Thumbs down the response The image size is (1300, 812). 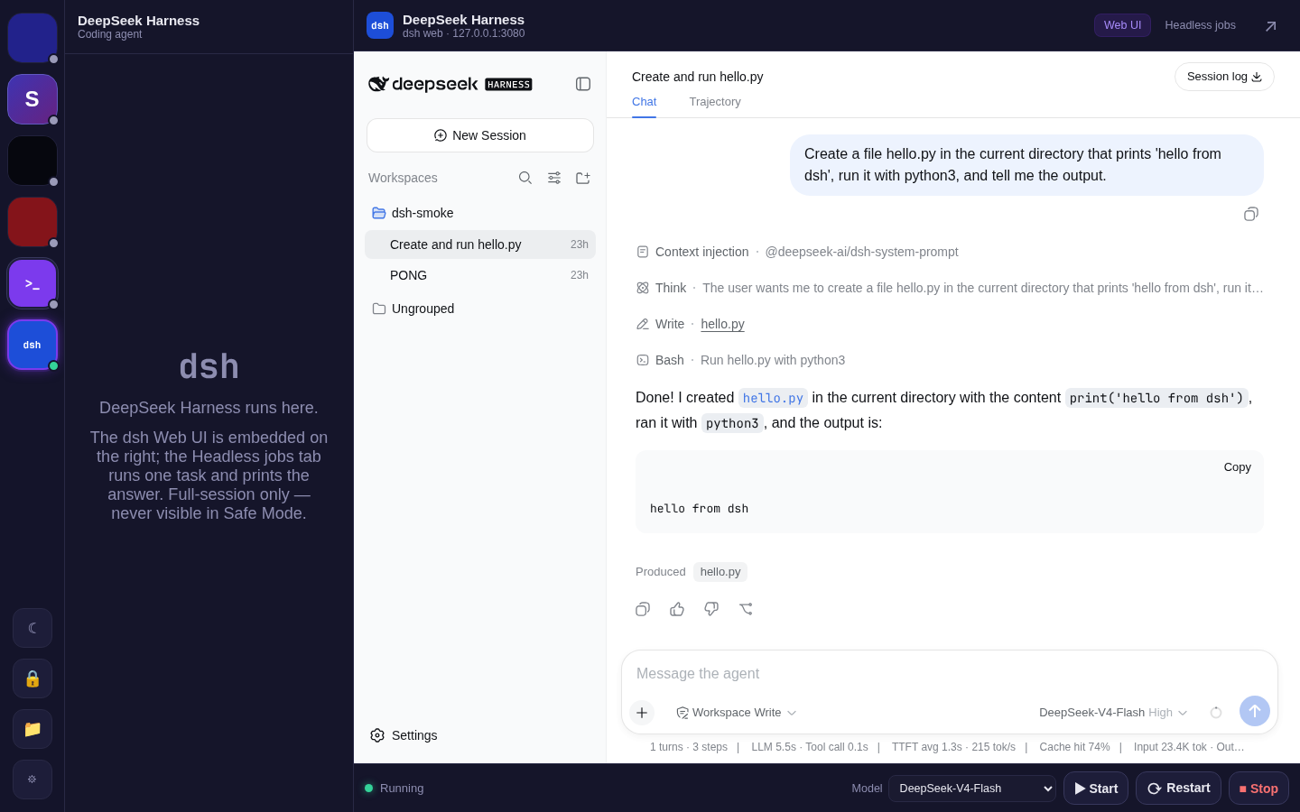click(711, 609)
